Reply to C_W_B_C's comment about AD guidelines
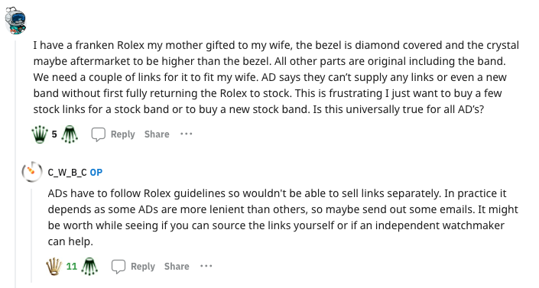Screen dimensions: 539x288 click(143, 267)
